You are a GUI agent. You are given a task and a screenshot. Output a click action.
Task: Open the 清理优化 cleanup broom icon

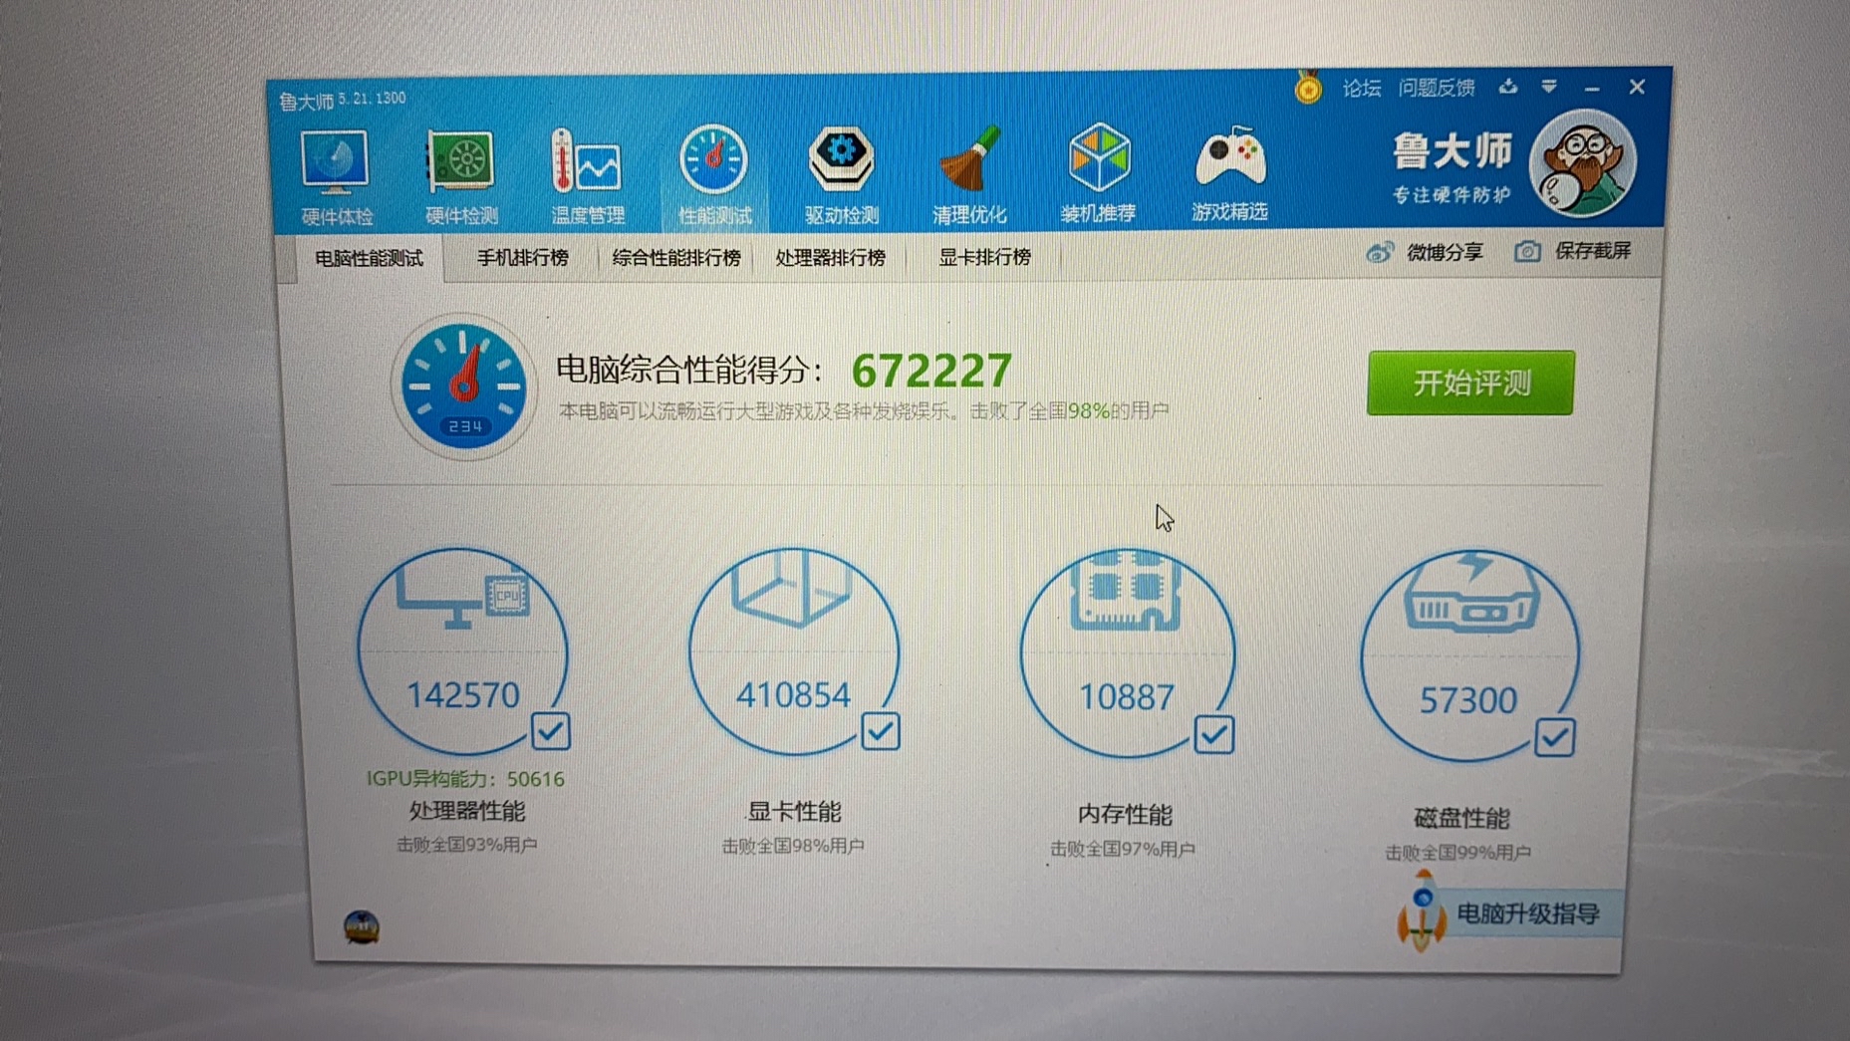[x=969, y=175]
